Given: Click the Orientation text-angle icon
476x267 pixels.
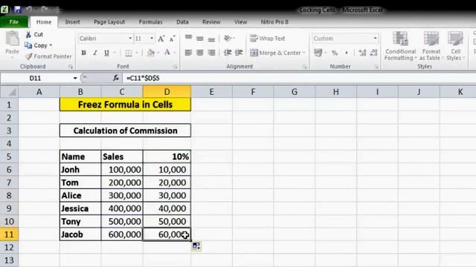Looking at the screenshot, I should [x=228, y=38].
